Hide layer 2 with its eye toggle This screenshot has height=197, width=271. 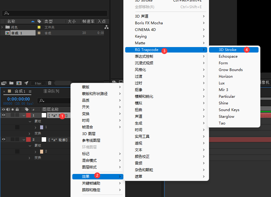[x=3, y=139]
